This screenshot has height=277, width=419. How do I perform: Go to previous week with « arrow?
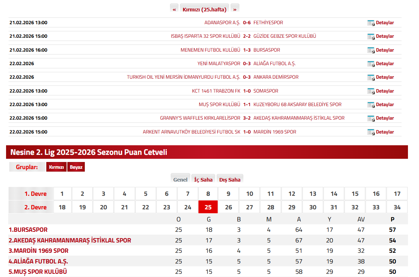[174, 9]
